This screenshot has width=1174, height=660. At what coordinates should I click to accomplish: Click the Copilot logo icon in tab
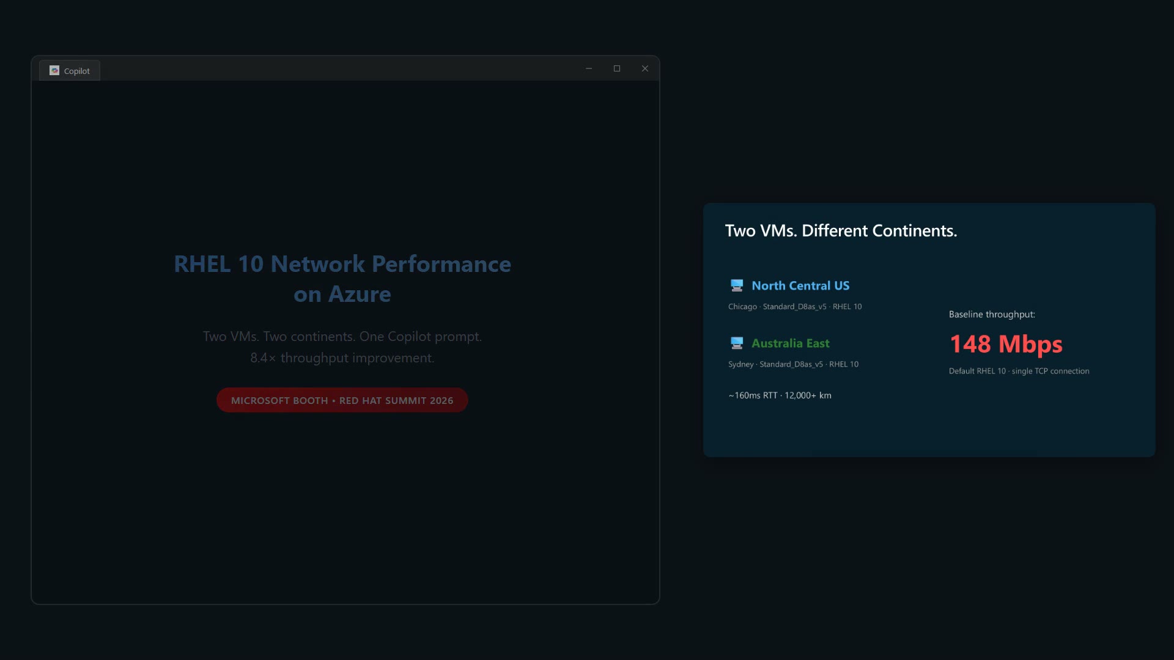click(x=54, y=71)
